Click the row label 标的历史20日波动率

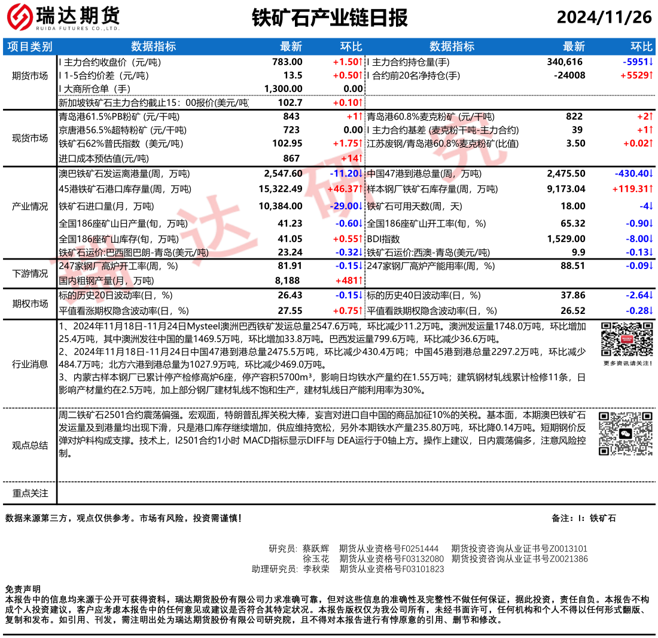(x=116, y=296)
